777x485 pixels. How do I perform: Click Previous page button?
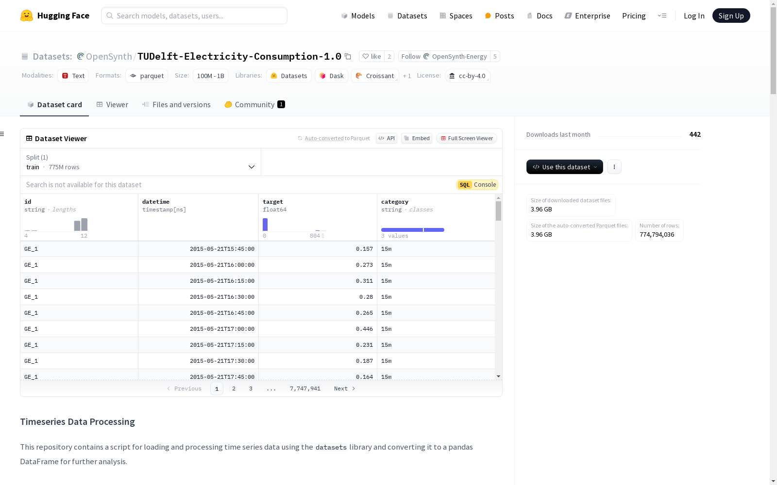pyautogui.click(x=184, y=388)
